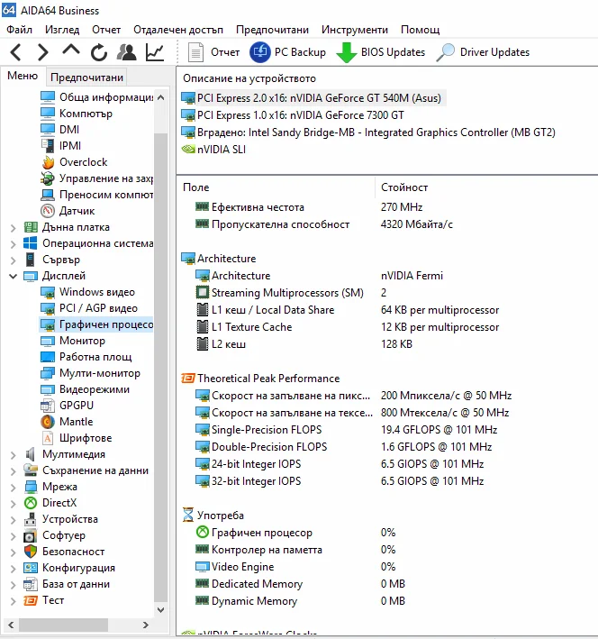The height and width of the screenshot is (639, 598).
Task: Select the Преносим компютър laptop icon
Action: [x=48, y=195]
